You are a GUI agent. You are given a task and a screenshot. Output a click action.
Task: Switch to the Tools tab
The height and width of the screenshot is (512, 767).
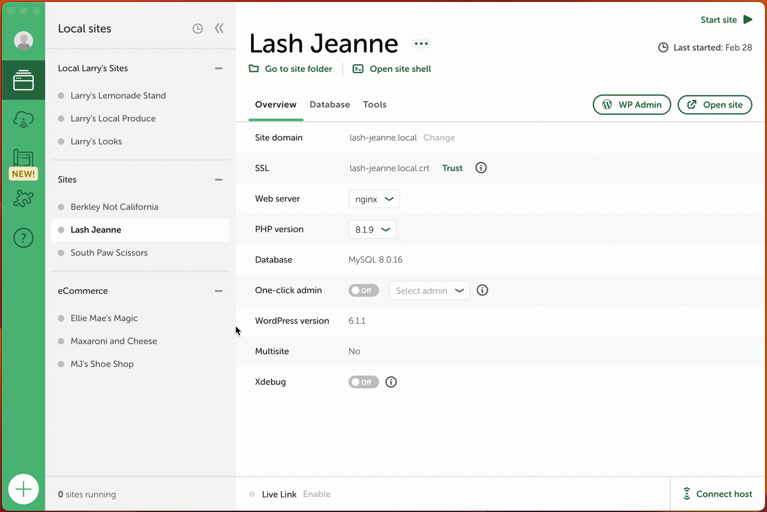click(x=375, y=104)
